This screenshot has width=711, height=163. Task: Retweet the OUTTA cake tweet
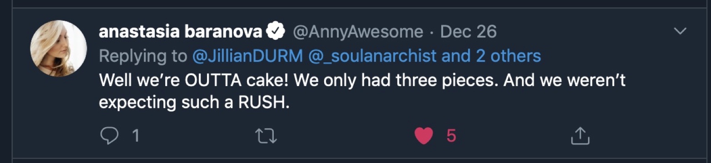coord(267,135)
